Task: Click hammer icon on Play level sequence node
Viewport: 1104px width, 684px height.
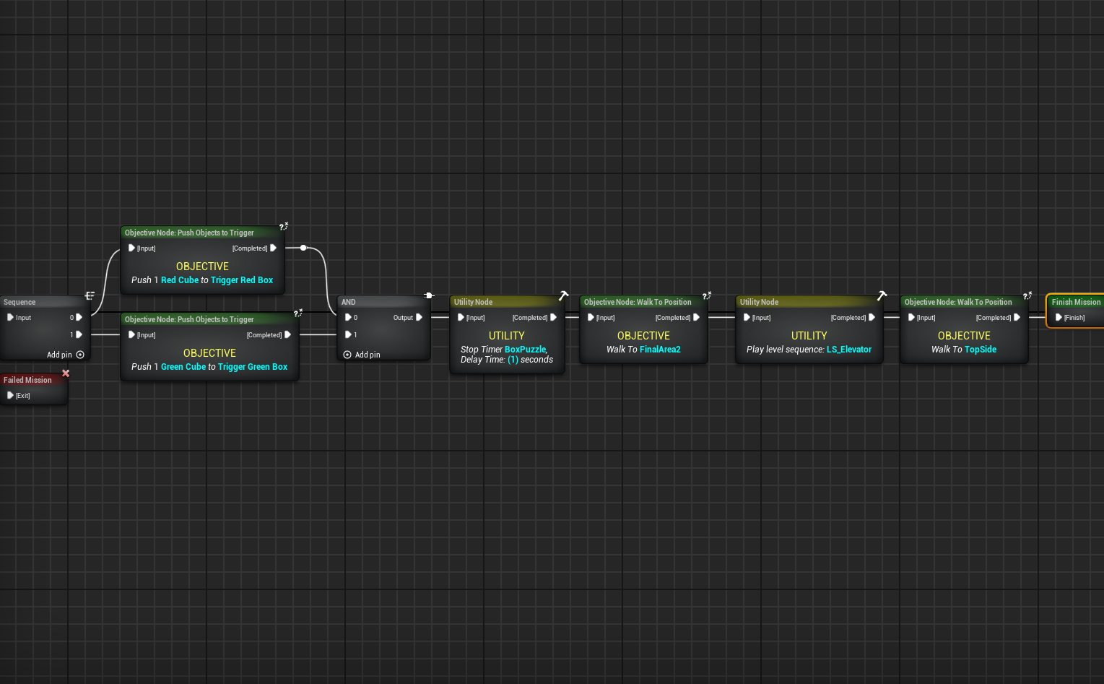Action: click(x=882, y=295)
